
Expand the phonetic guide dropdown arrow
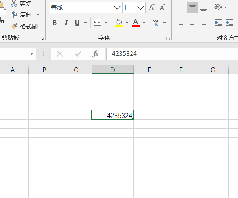165,23
